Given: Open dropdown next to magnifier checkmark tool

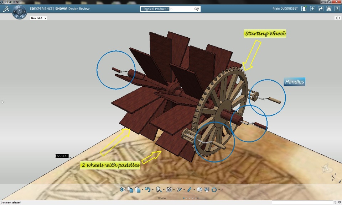Looking at the screenshot, I should [164, 190].
